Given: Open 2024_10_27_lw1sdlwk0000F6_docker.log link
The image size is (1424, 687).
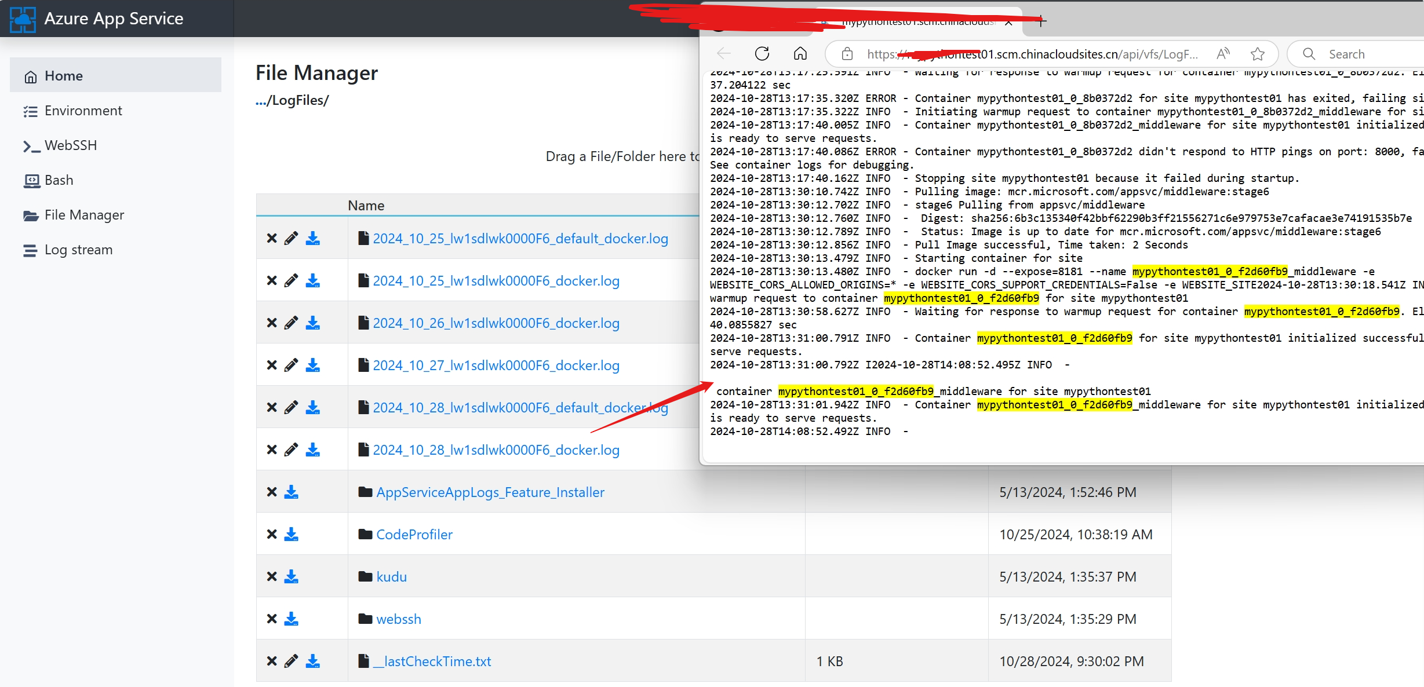Looking at the screenshot, I should point(496,366).
